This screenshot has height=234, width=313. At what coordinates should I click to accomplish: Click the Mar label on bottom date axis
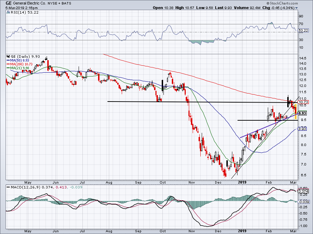click(294, 231)
